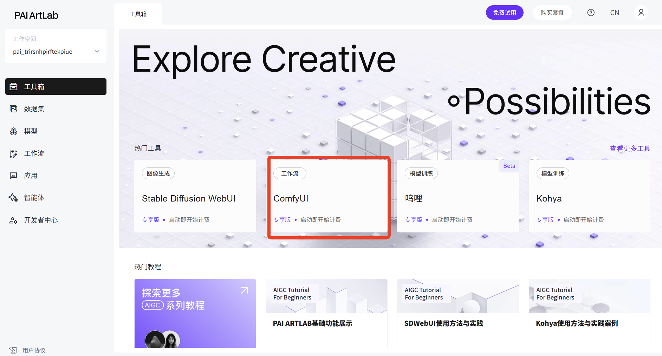Open the user profile avatar icon

tap(641, 13)
